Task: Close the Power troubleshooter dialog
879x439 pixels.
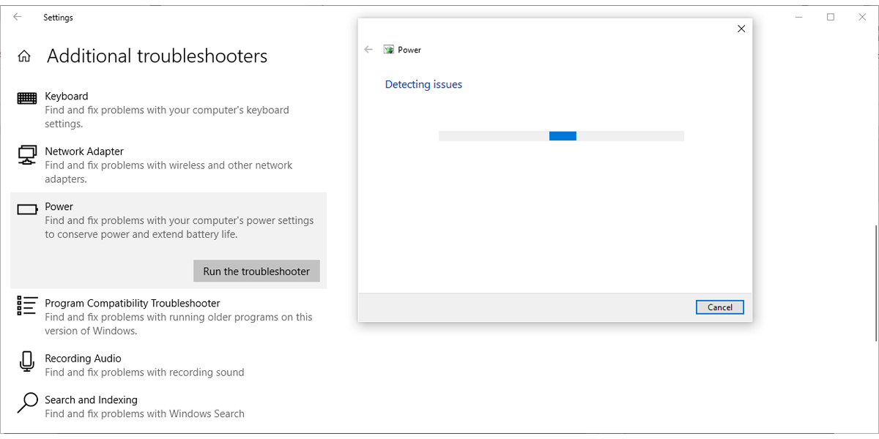Action: pos(741,29)
